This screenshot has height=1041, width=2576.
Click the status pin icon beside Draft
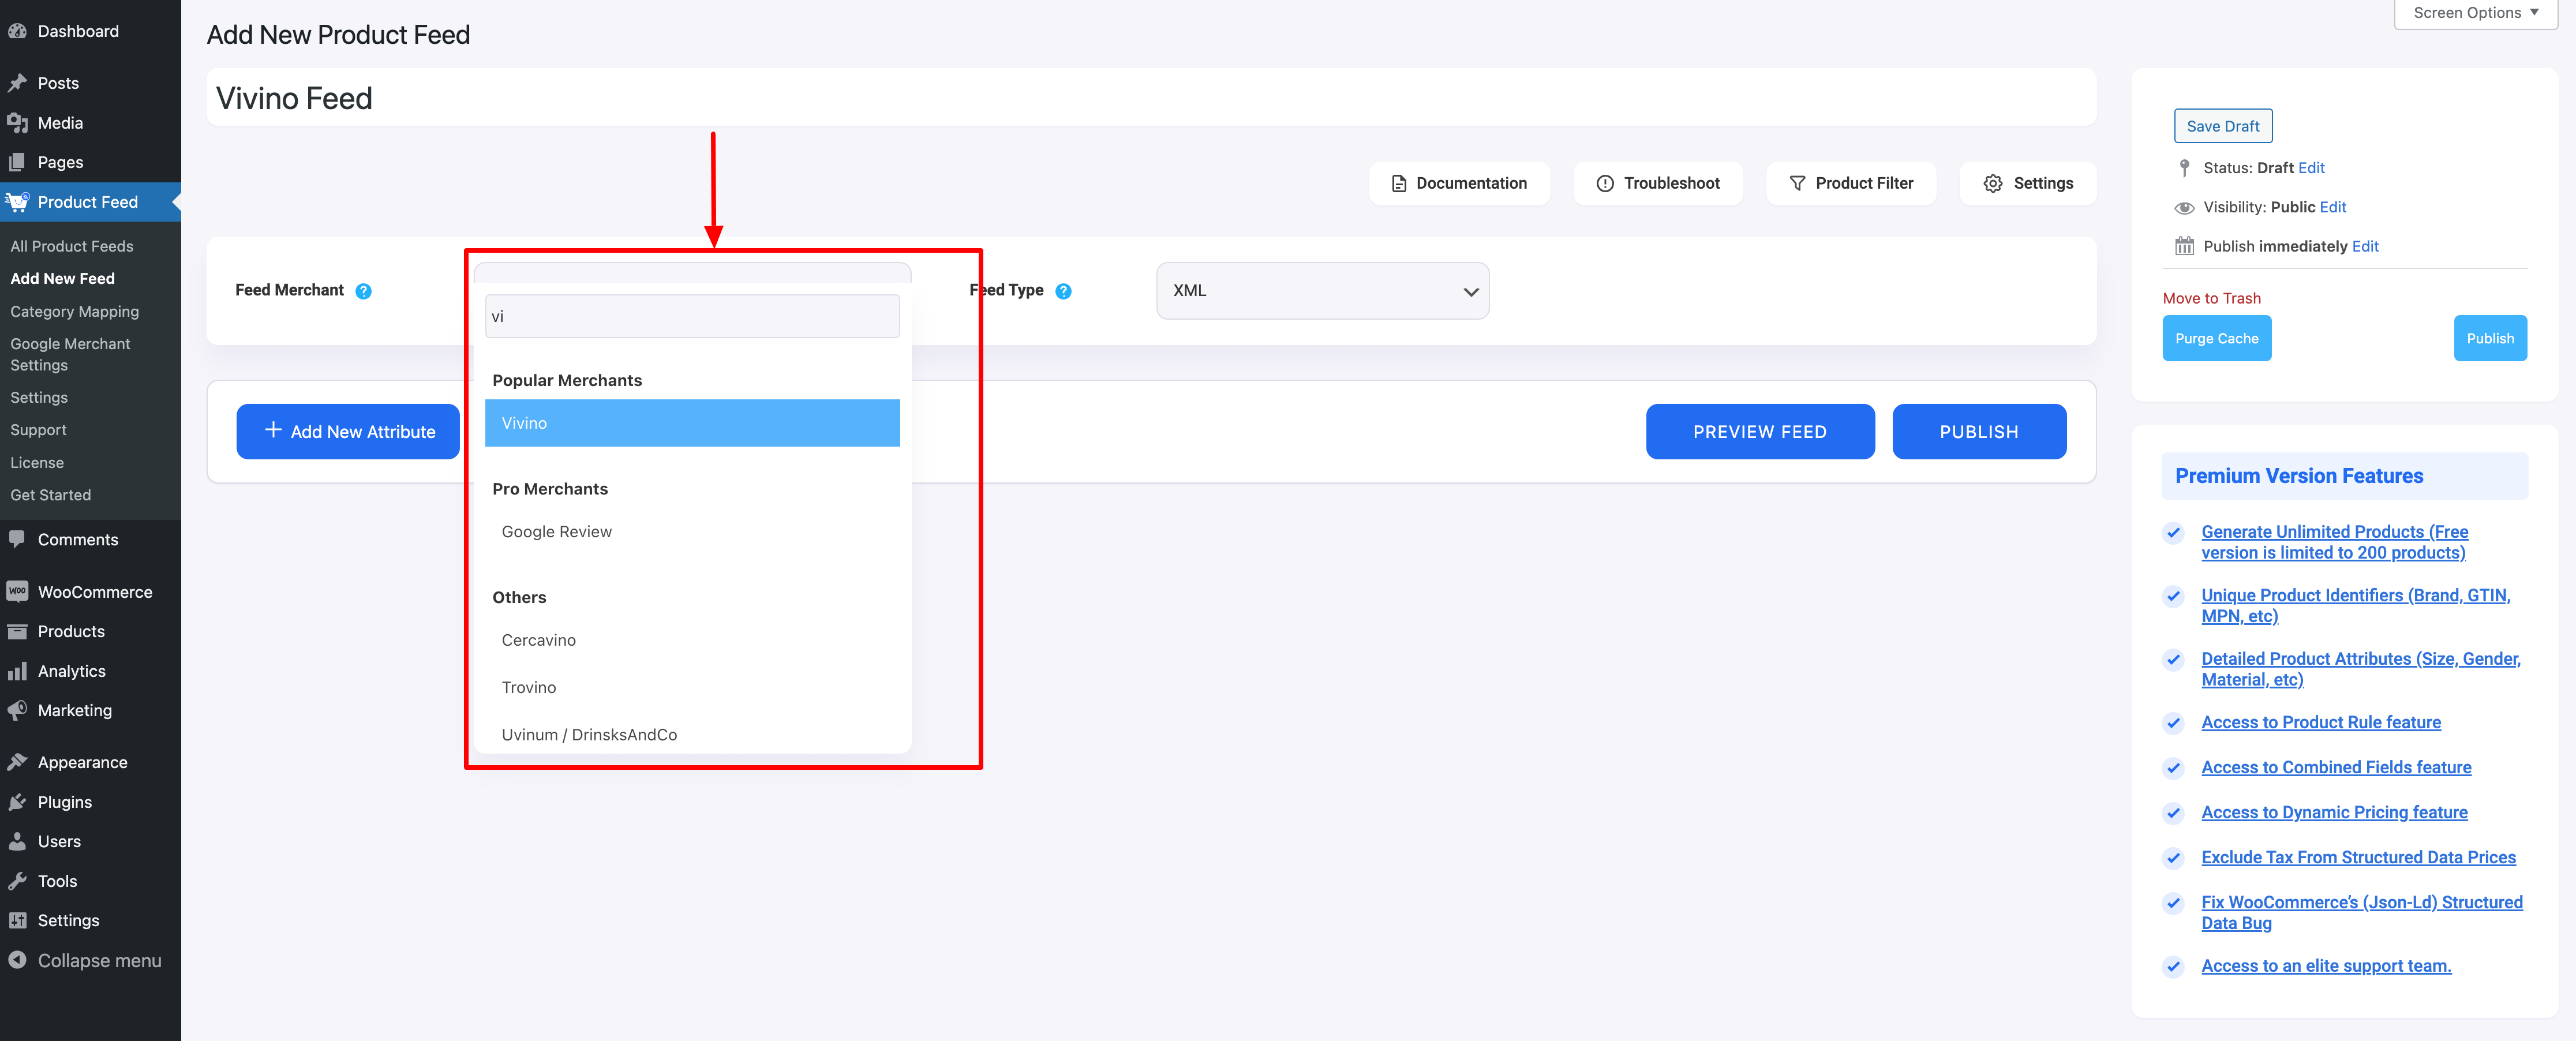click(2184, 168)
